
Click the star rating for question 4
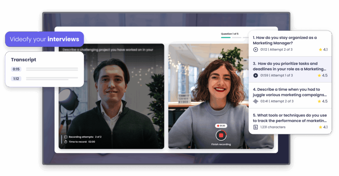click(x=323, y=101)
